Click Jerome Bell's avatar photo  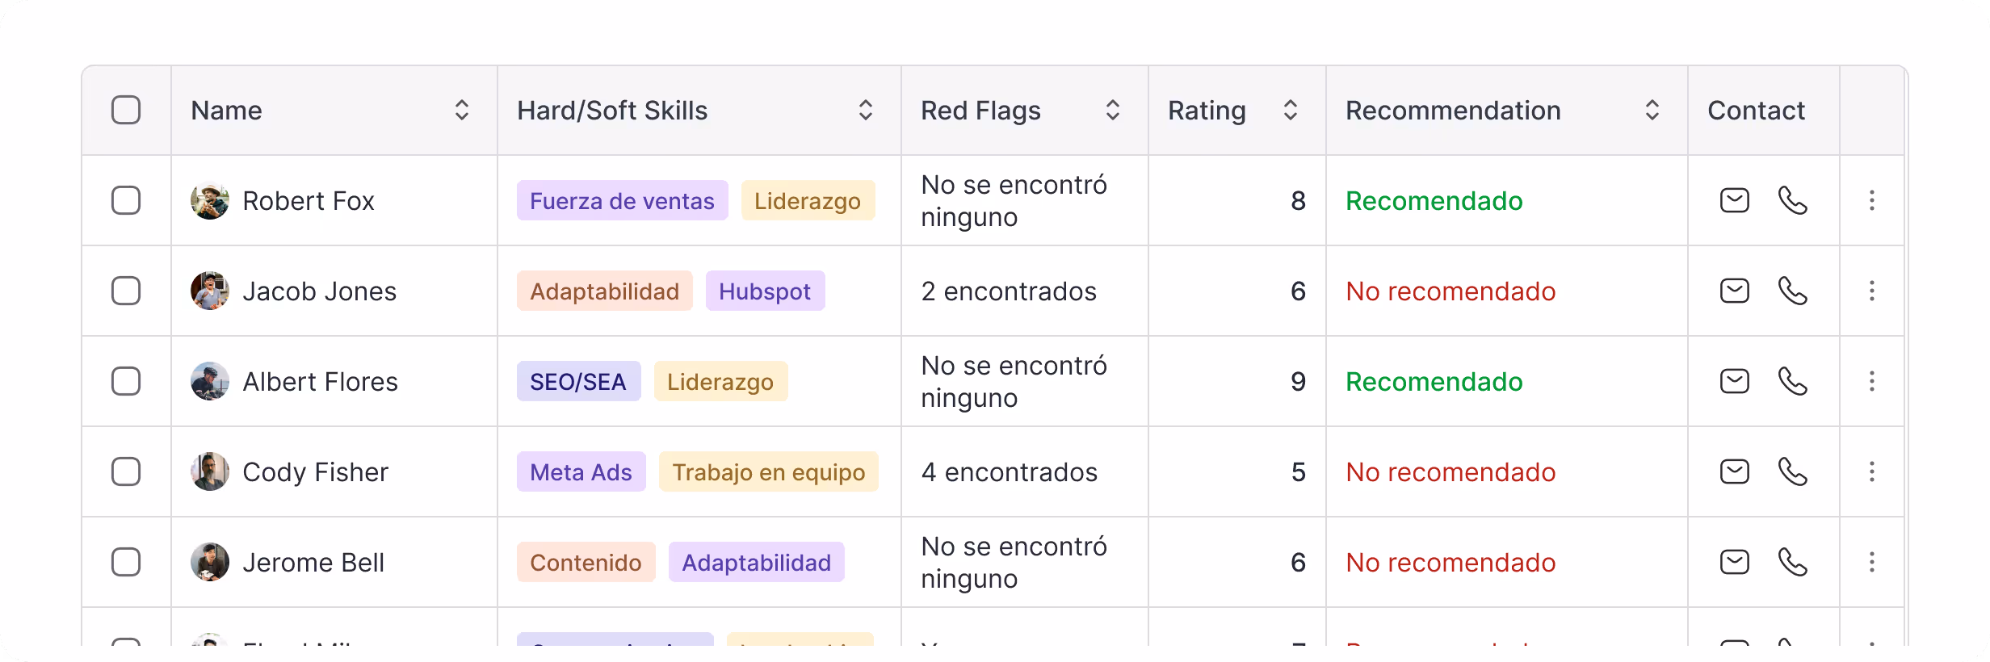210,562
